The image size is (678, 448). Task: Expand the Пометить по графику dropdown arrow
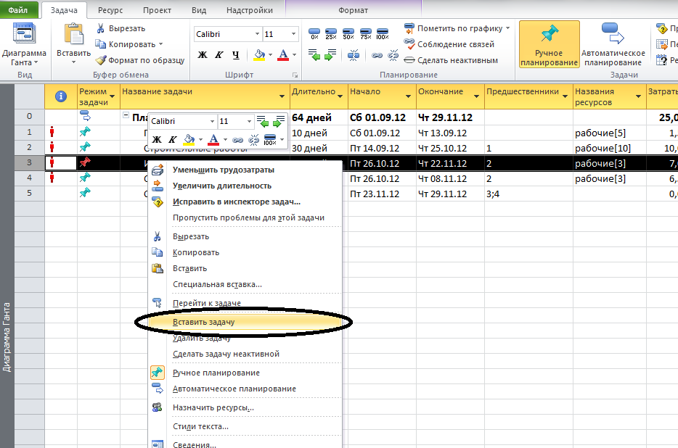[507, 28]
